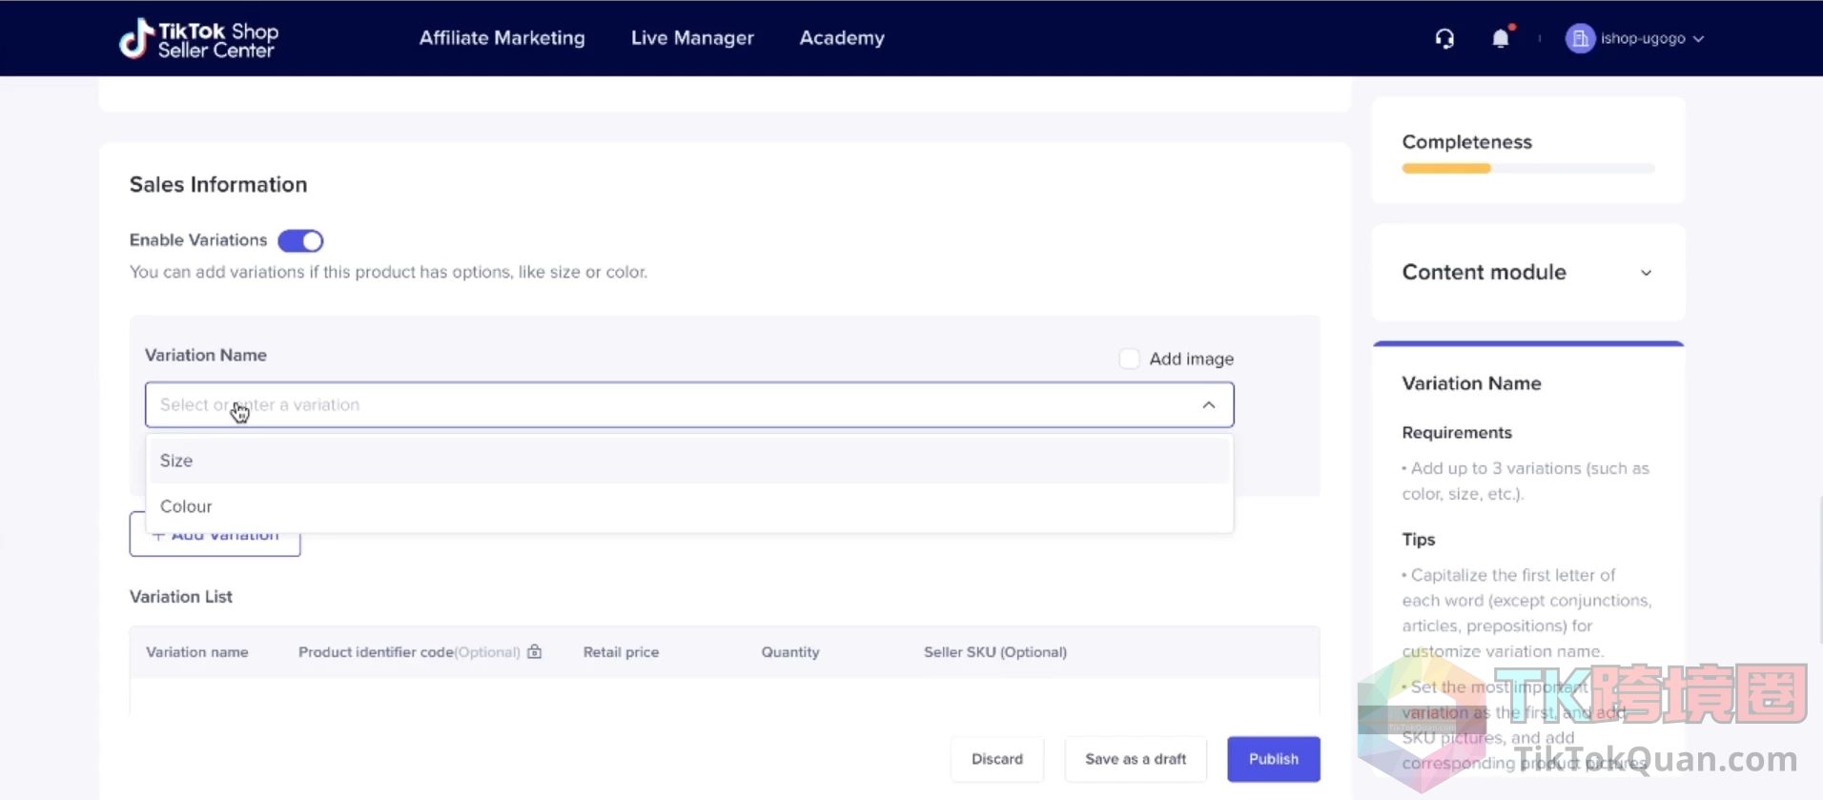Click the Seller SKU (Optional) column header
This screenshot has height=800, width=1823.
pos(995,652)
